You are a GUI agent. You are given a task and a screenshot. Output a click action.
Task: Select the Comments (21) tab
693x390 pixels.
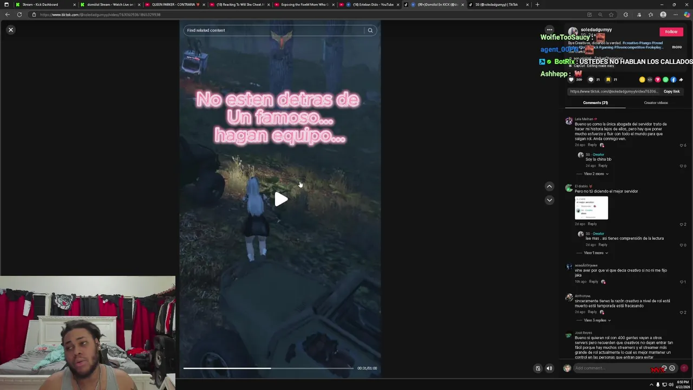point(596,102)
